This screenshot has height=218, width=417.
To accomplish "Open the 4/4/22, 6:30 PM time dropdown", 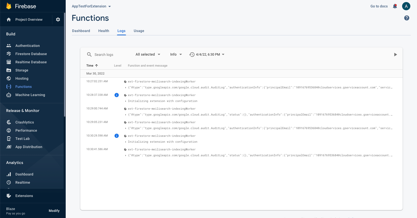I will [207, 54].
